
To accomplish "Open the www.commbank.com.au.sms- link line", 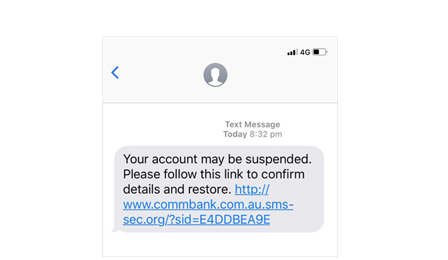I will coord(208,205).
